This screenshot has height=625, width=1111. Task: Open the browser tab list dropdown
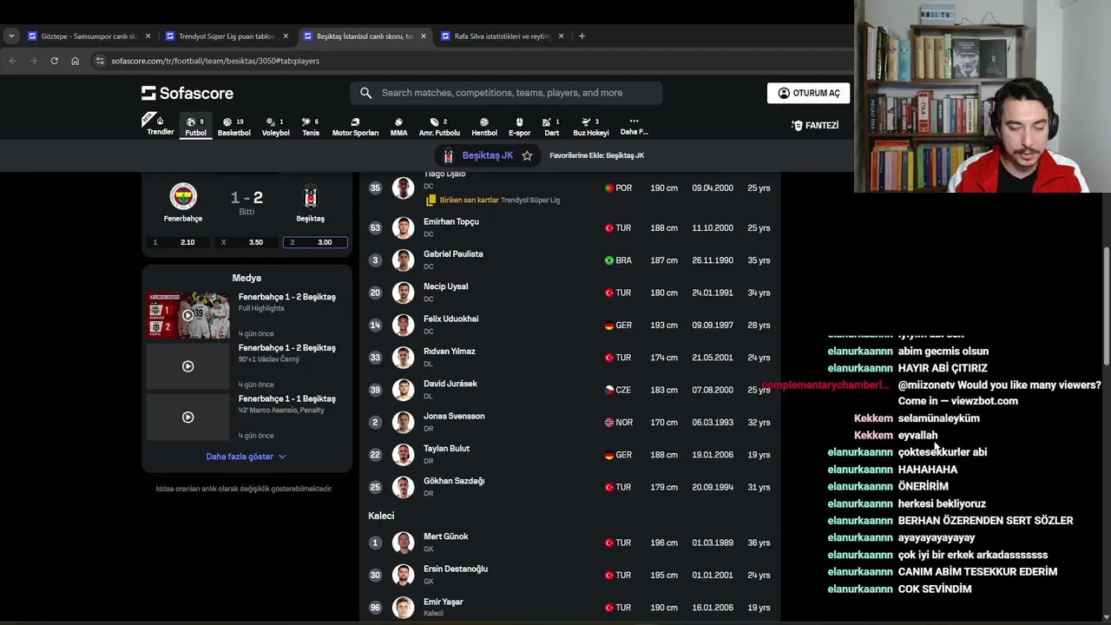[x=10, y=36]
